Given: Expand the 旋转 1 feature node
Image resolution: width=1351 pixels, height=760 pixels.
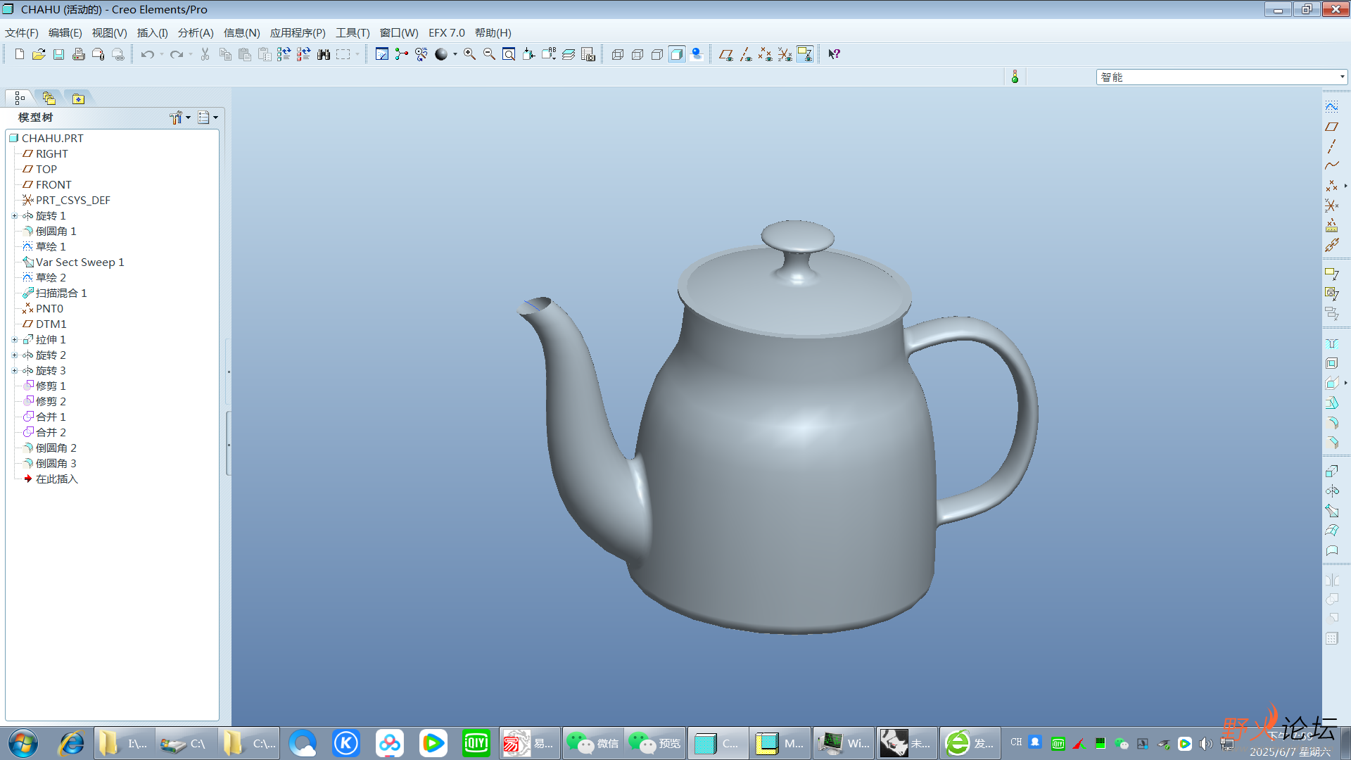Looking at the screenshot, I should click(x=15, y=216).
